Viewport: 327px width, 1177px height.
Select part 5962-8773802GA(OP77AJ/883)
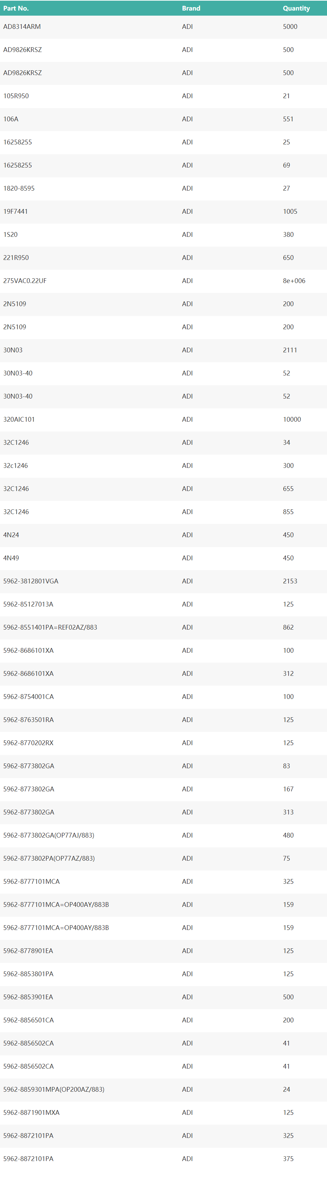[49, 835]
